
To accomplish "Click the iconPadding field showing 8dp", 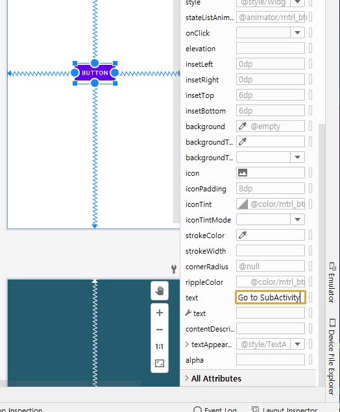I will tap(271, 189).
